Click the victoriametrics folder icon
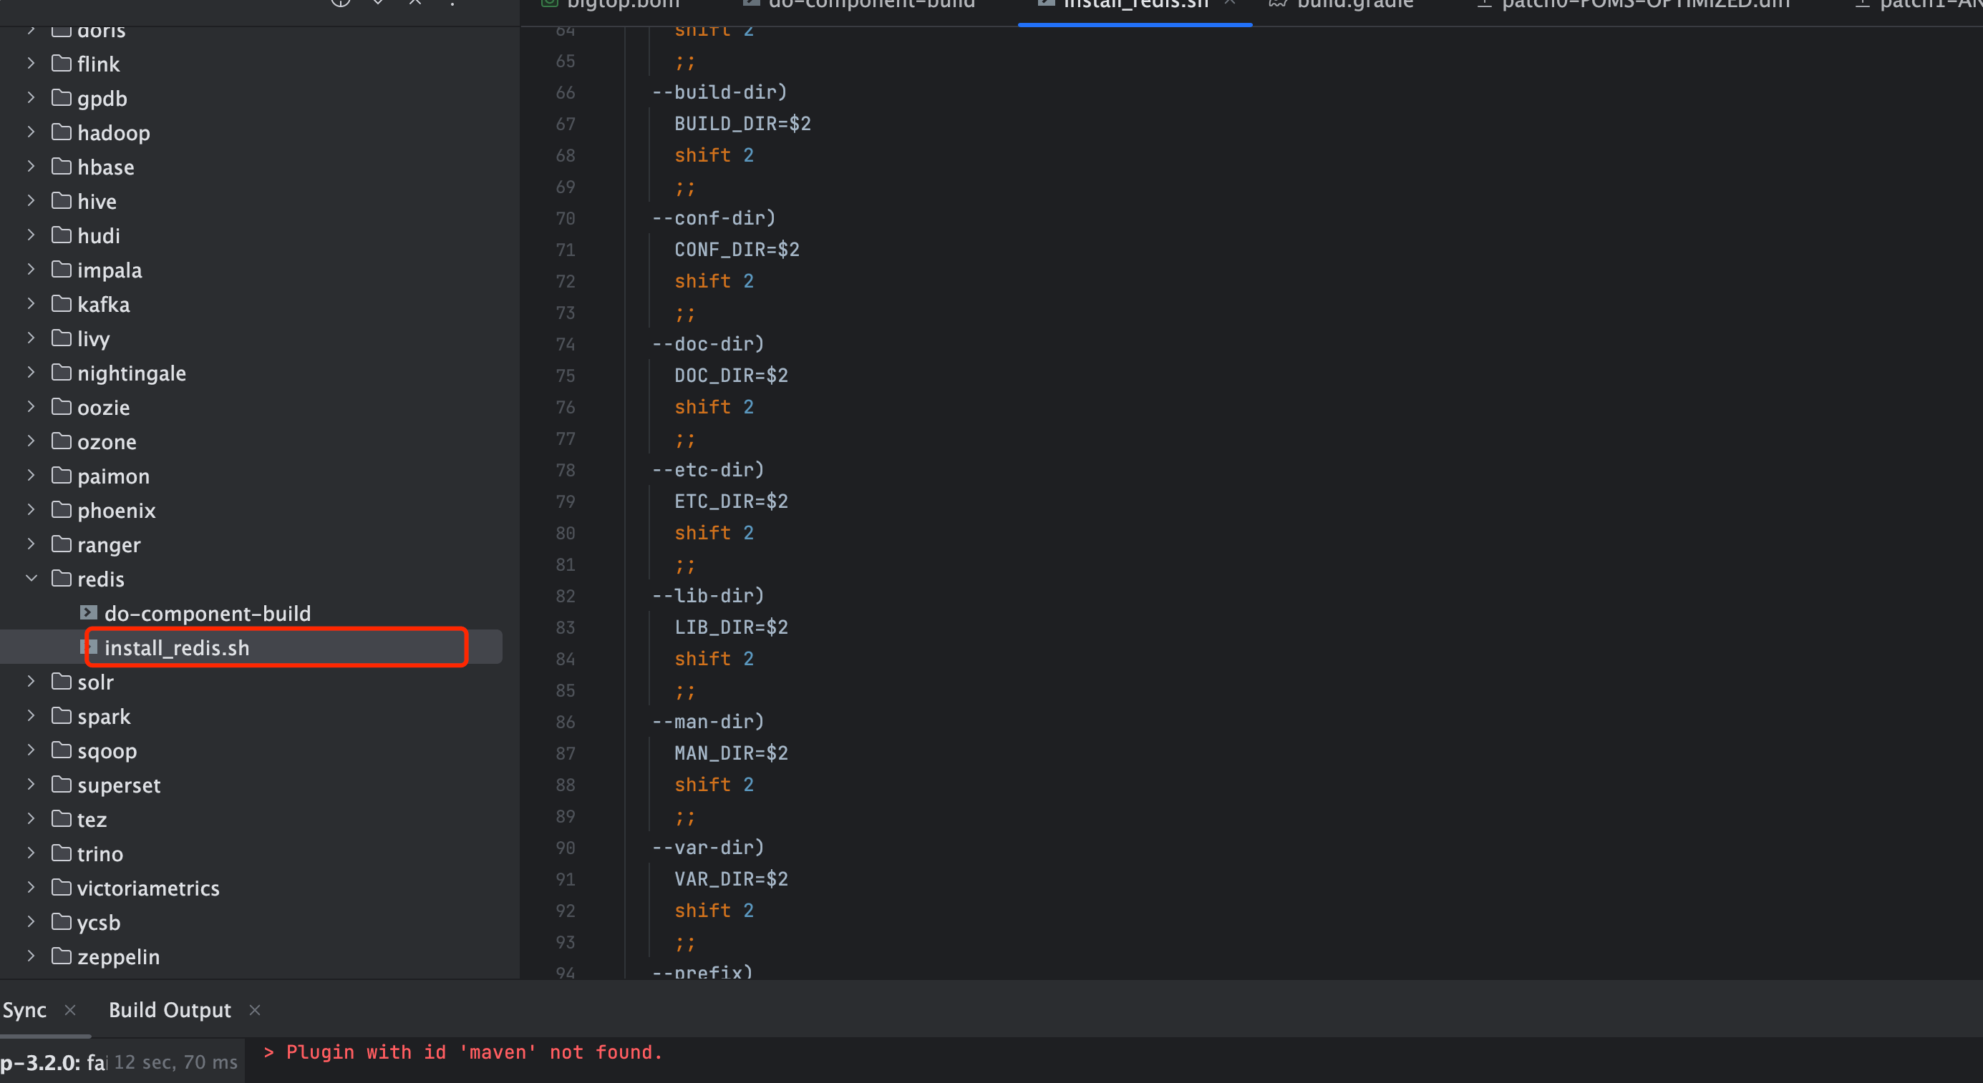Screen dimensions: 1983x1083 coord(62,888)
